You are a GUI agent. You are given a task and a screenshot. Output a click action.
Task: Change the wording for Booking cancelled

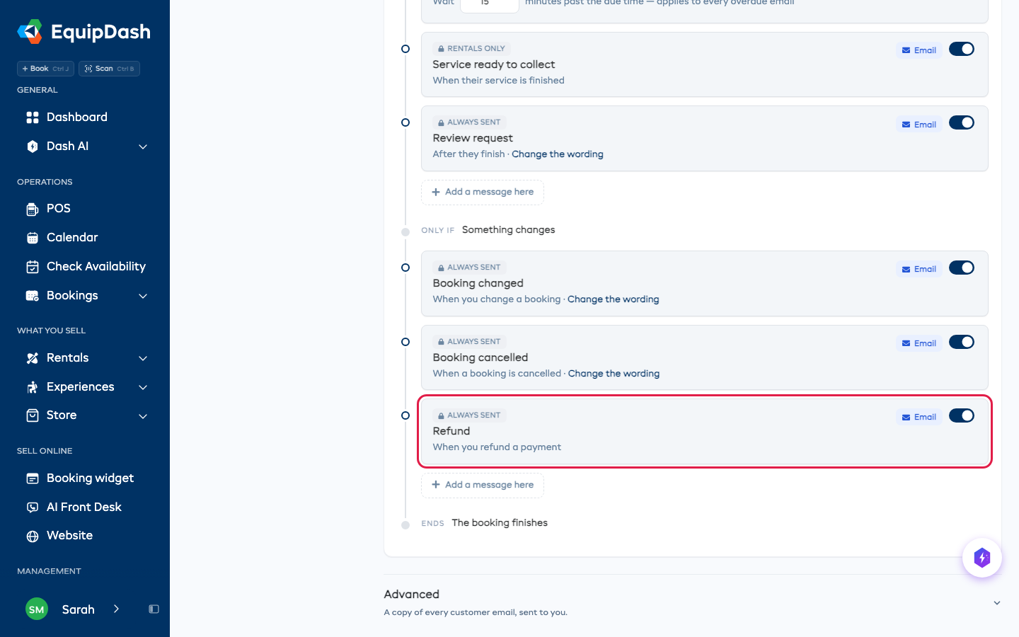(x=614, y=374)
